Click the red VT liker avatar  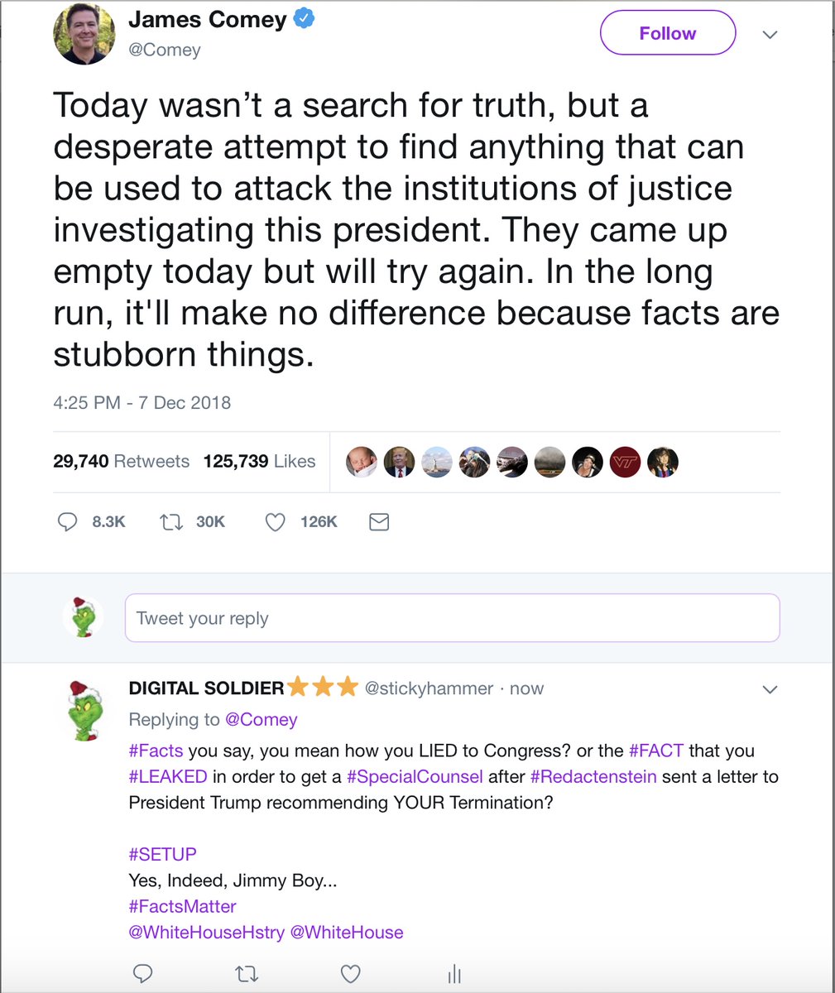point(625,462)
